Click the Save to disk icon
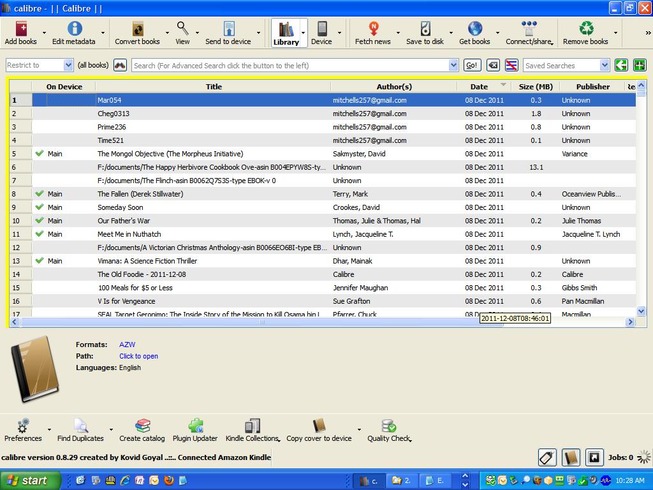Image resolution: width=653 pixels, height=490 pixels. [x=425, y=29]
